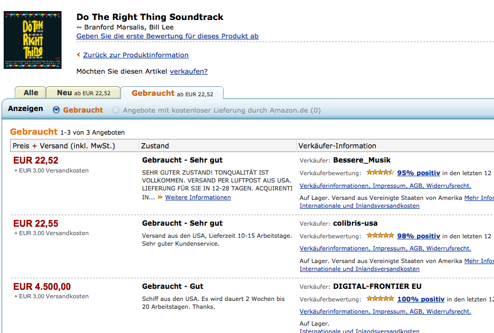The height and width of the screenshot is (333, 494).
Task: Click the Do The Right Thing album cover
Action: pyautogui.click(x=33, y=40)
